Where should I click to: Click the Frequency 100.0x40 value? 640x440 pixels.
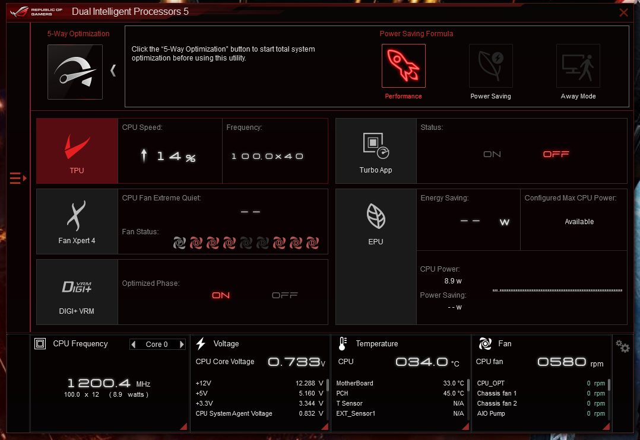267,156
